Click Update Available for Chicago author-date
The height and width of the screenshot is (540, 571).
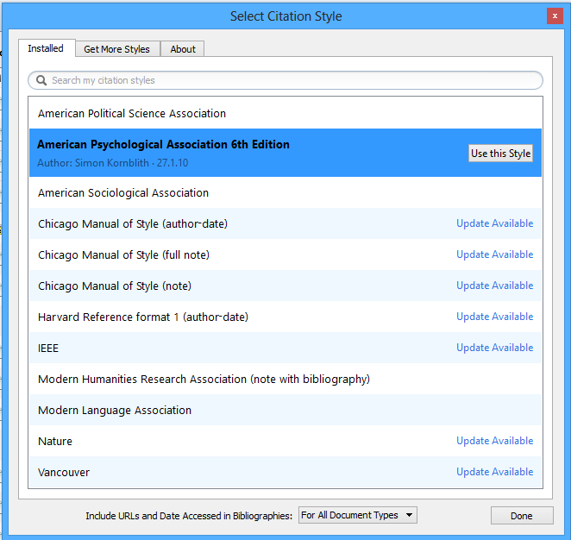point(494,223)
